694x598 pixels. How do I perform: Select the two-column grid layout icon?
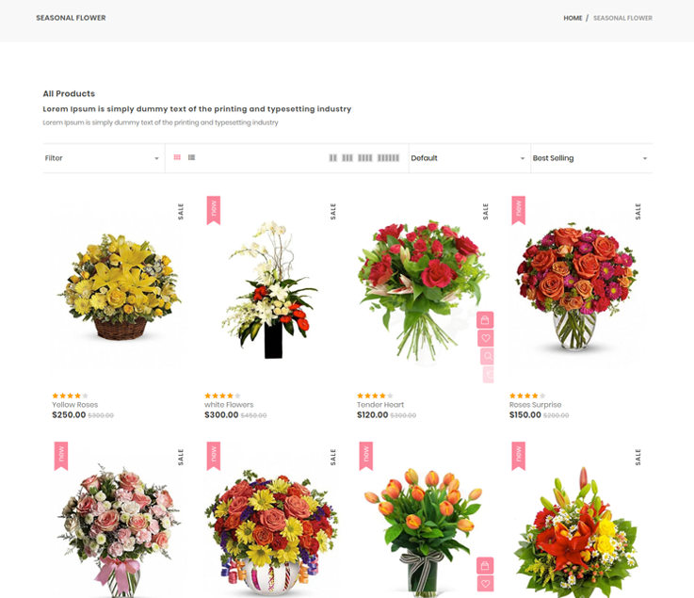(333, 158)
